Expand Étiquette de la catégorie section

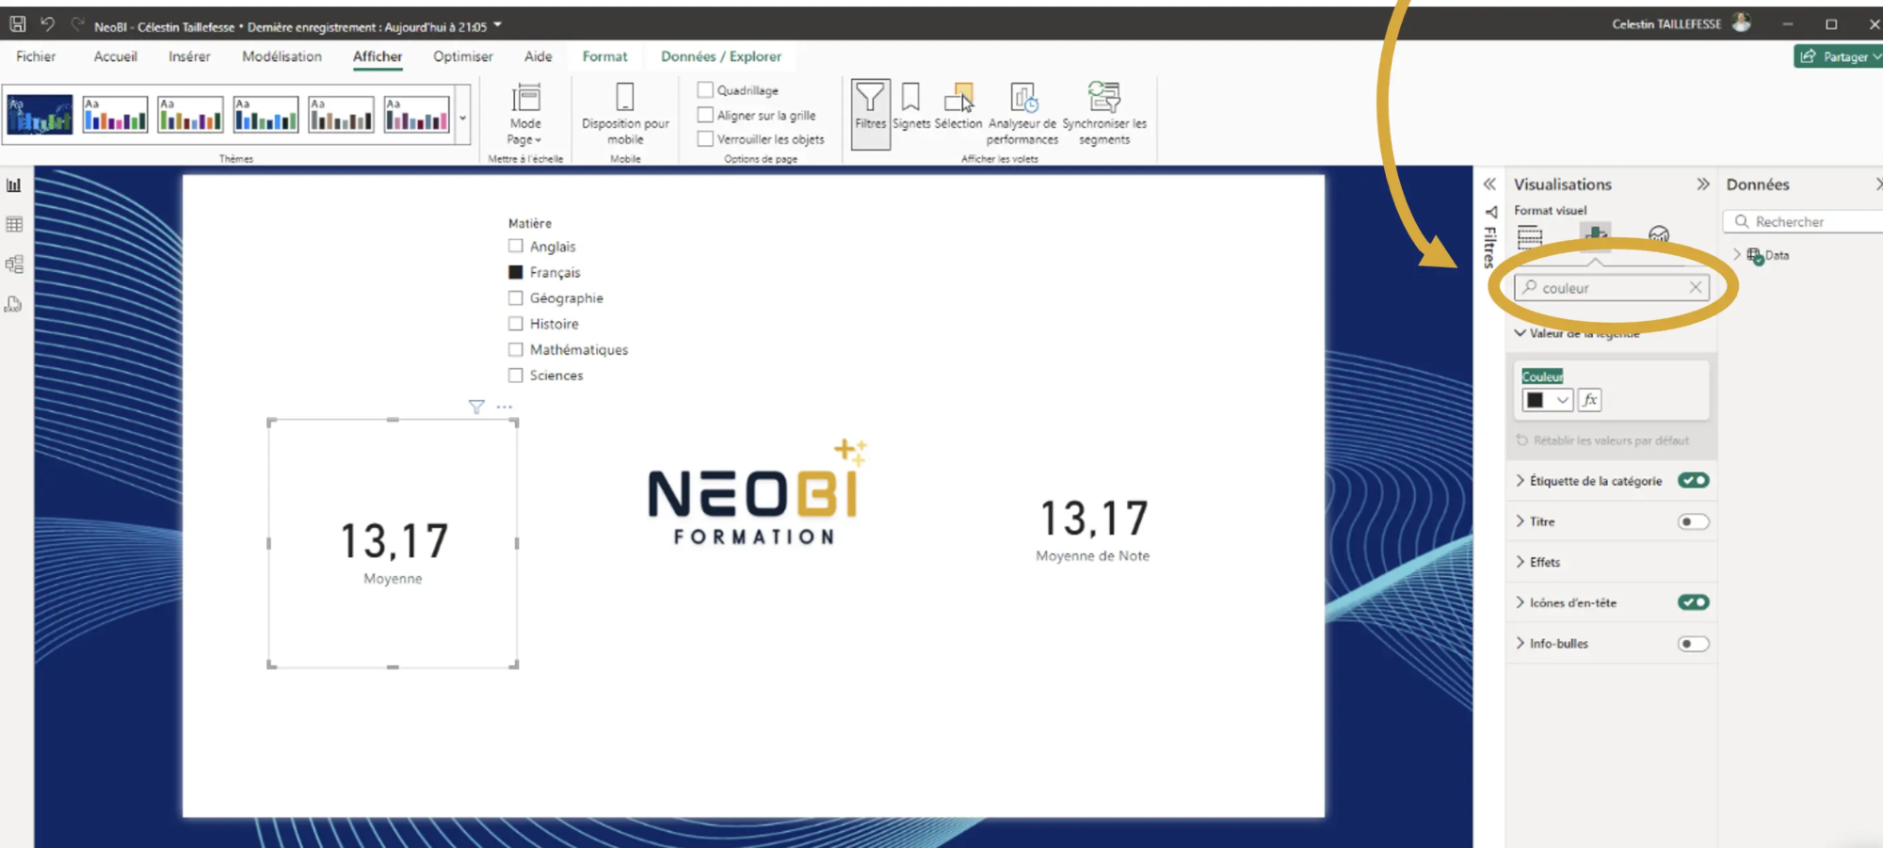click(1520, 481)
